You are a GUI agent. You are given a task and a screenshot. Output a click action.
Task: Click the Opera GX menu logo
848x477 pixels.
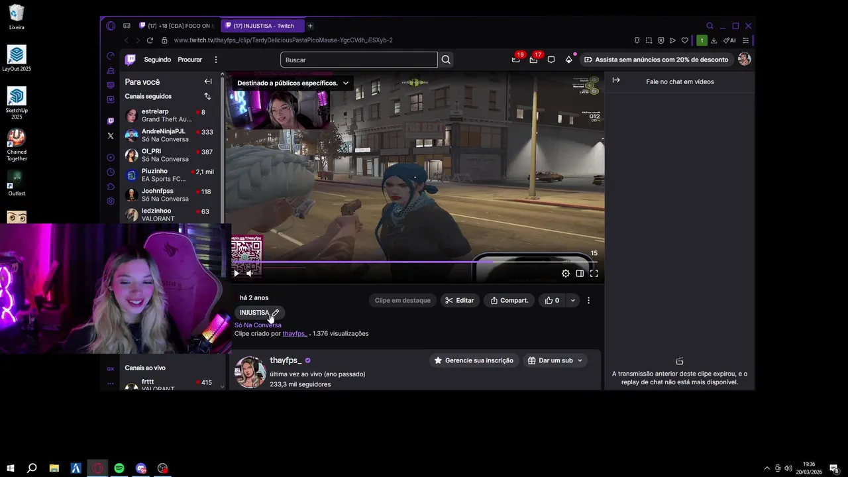[x=111, y=26]
